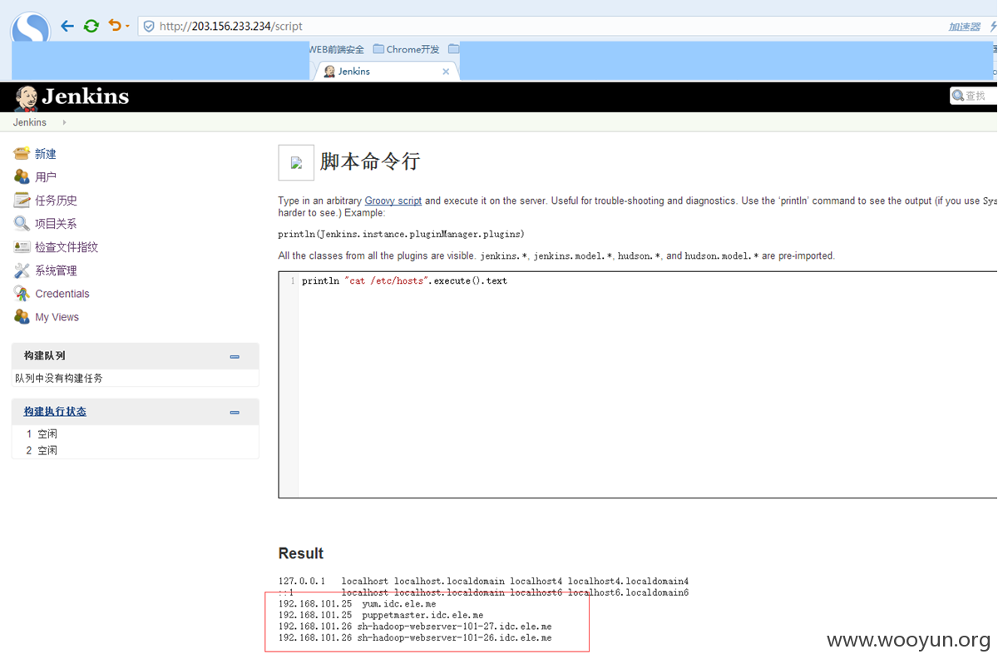Collapse the 构建执行状态 panel

click(x=235, y=412)
